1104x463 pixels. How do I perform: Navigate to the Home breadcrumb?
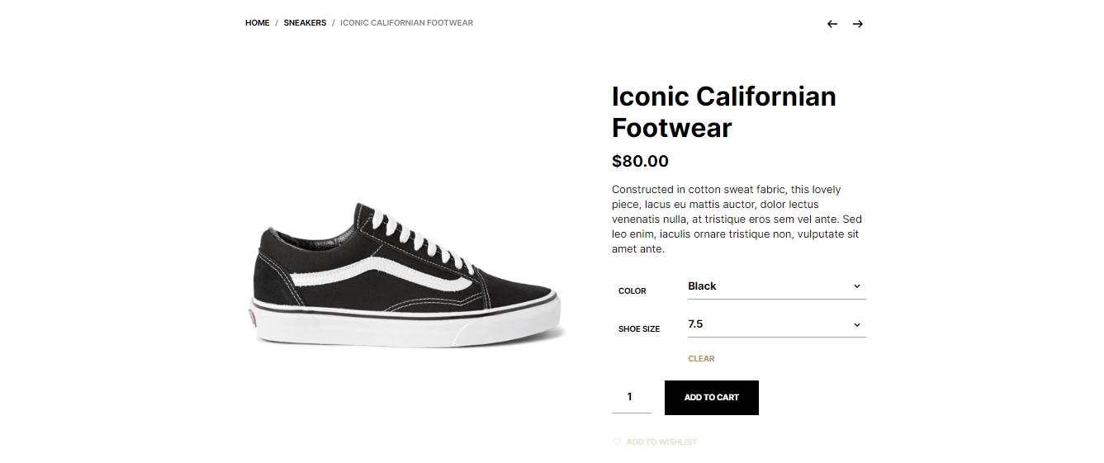[x=258, y=23]
